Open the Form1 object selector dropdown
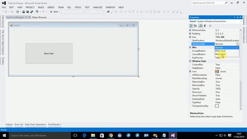 [x=241, y=21]
